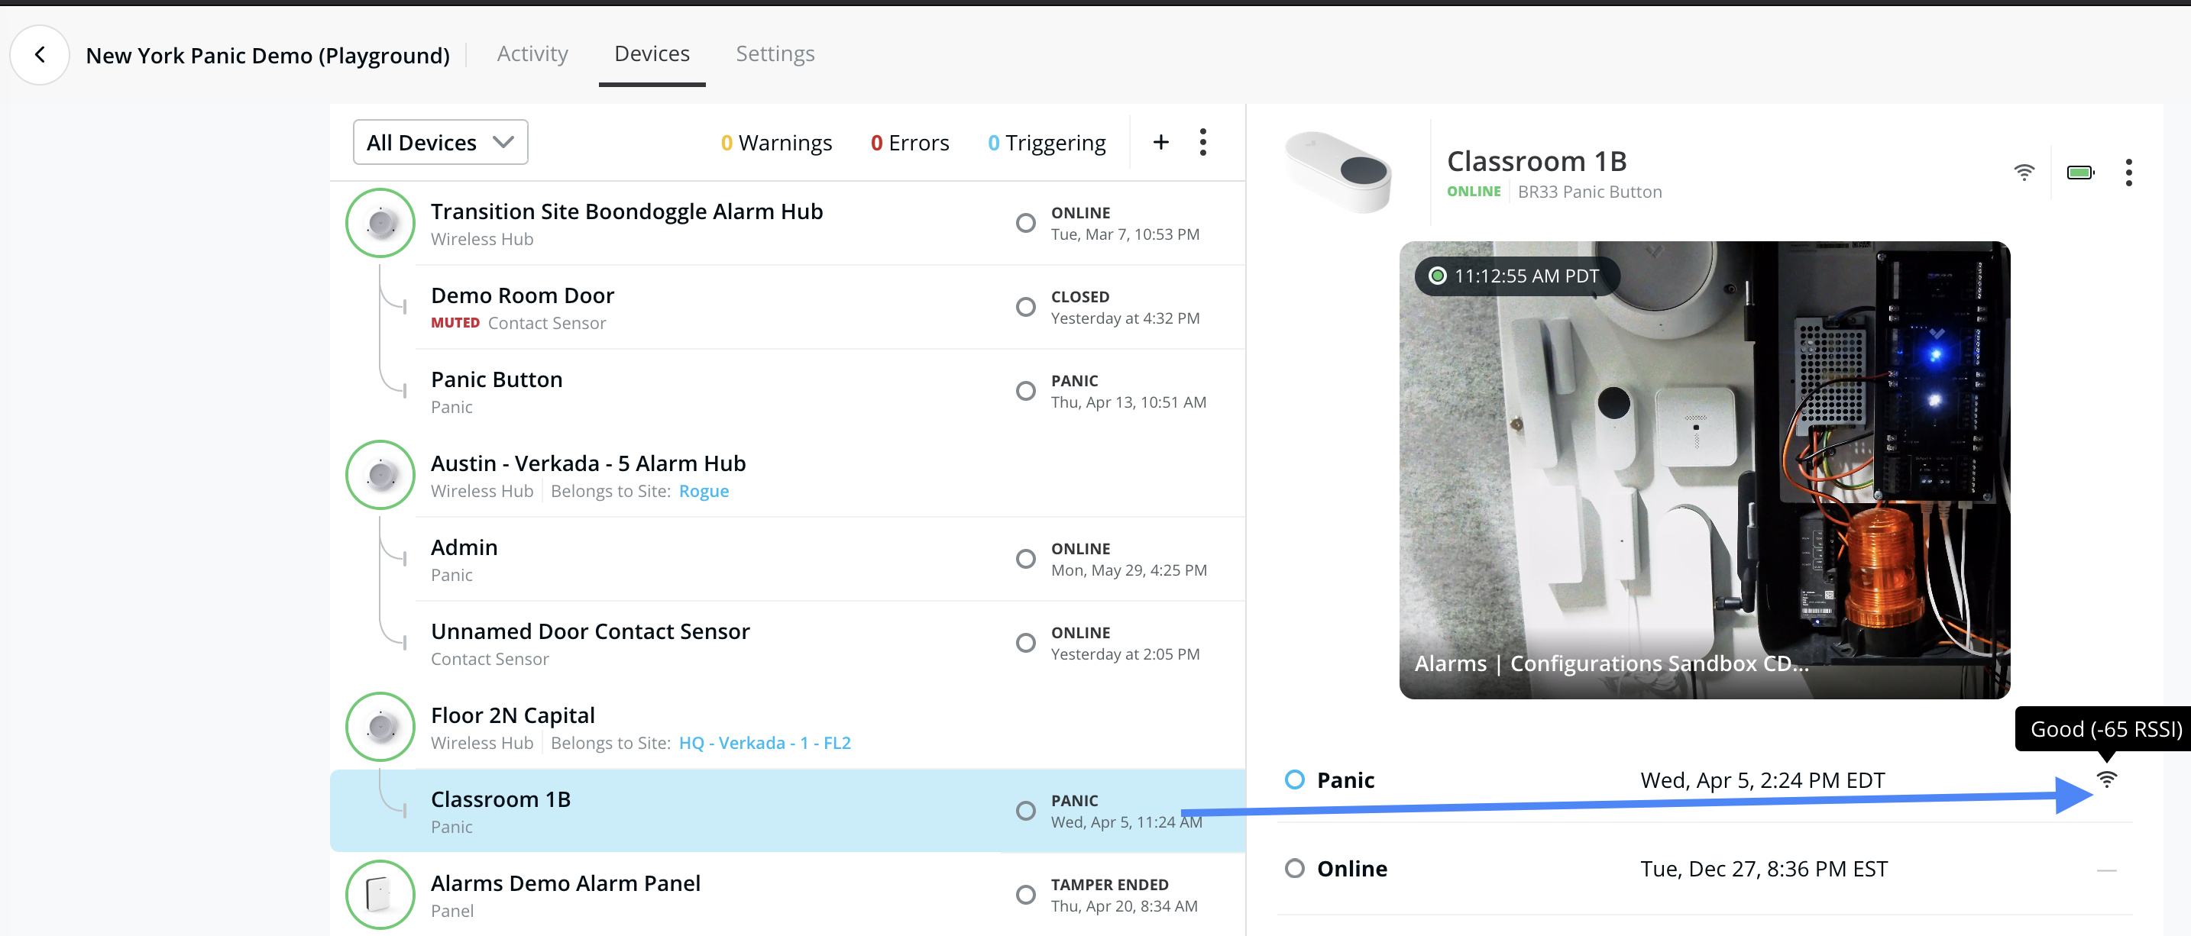Click the back arrow button
The height and width of the screenshot is (936, 2191).
click(39, 55)
